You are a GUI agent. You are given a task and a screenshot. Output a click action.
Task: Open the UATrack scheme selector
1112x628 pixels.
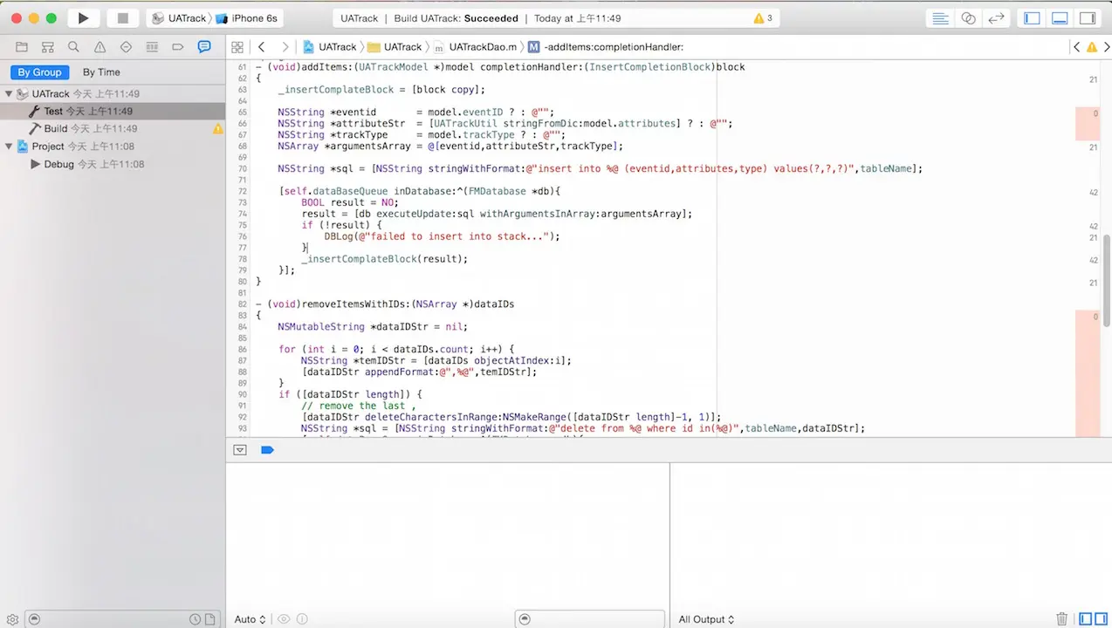182,18
